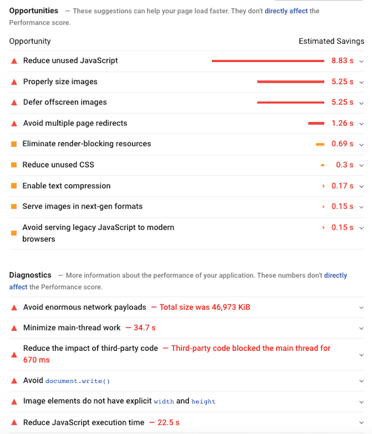Expand chevron for Avoid enormous network payloads

[361, 308]
